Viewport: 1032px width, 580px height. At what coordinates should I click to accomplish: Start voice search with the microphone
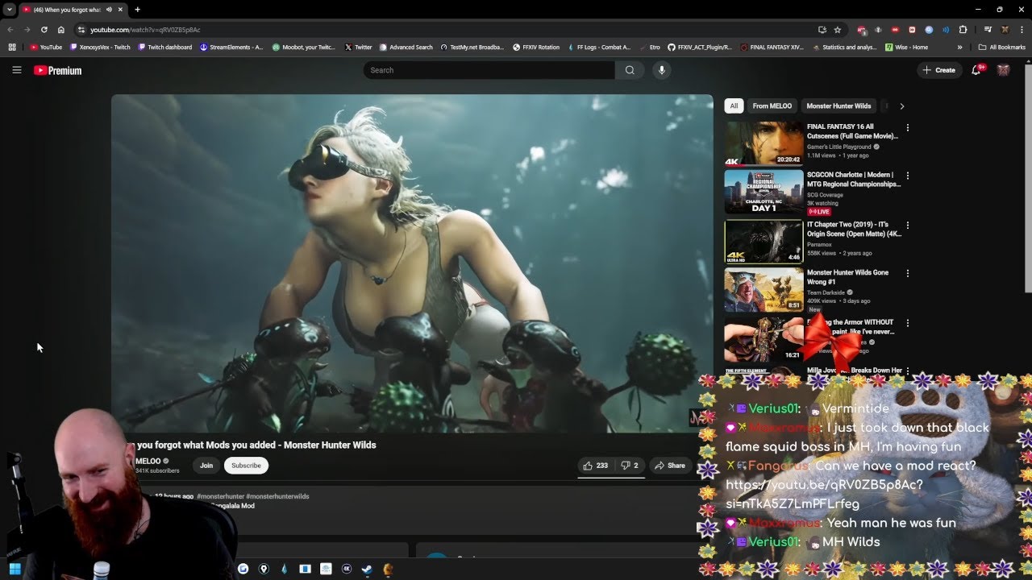click(x=662, y=70)
